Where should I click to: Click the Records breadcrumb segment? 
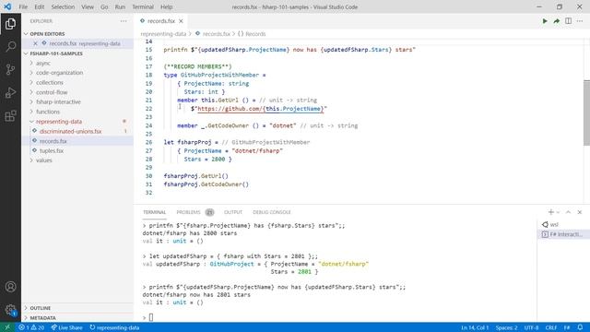pyautogui.click(x=252, y=34)
